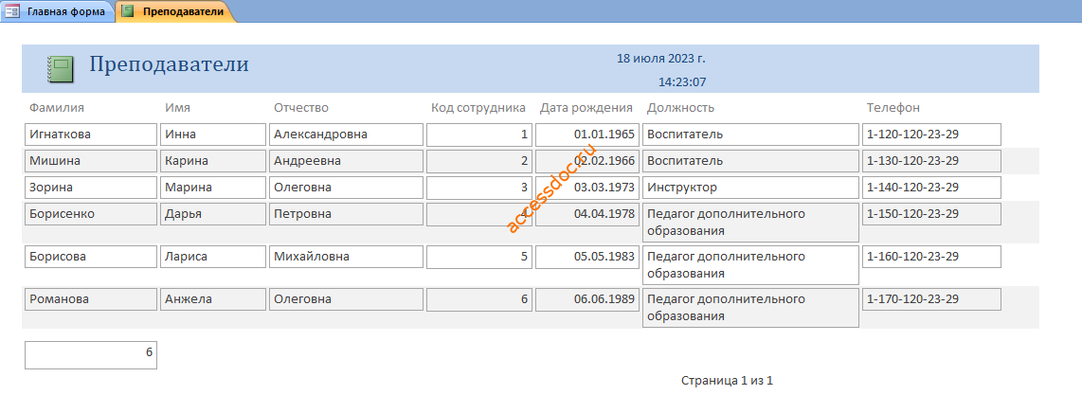The image size is (1082, 413).
Task: Click the name field Карина
Action: point(212,161)
